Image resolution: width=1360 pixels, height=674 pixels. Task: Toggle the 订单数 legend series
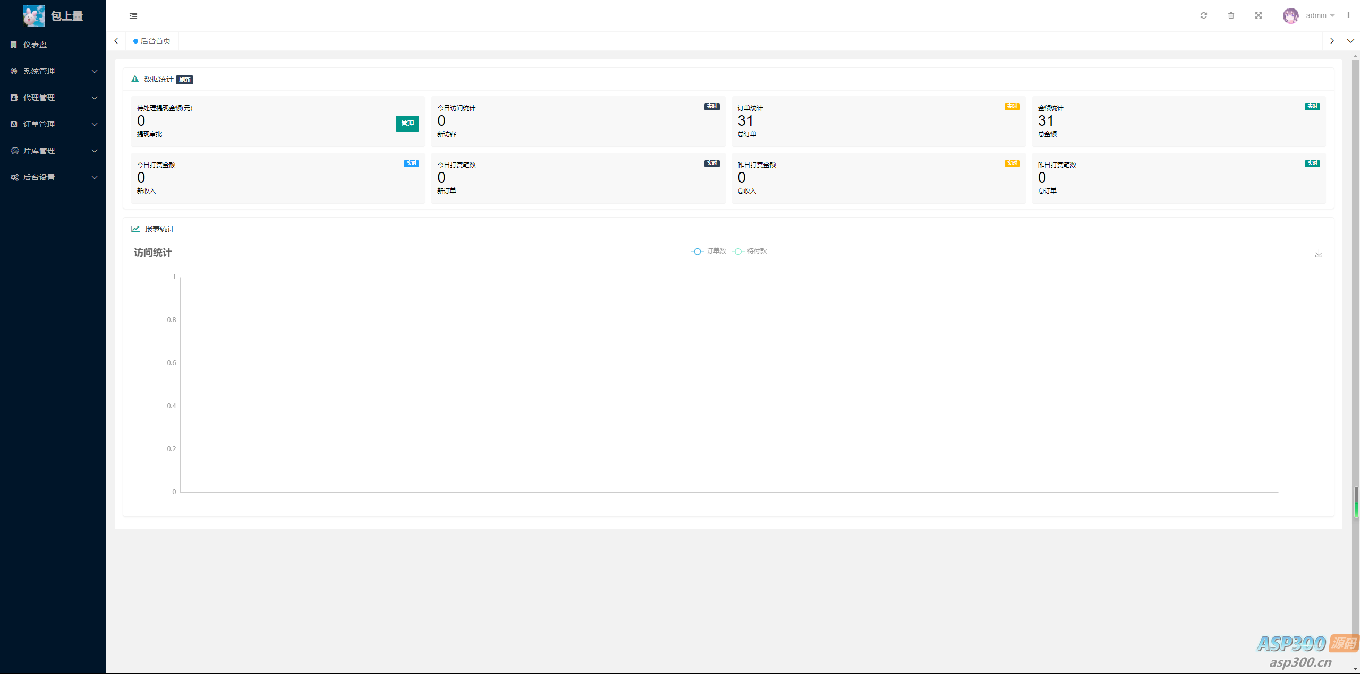[709, 251]
